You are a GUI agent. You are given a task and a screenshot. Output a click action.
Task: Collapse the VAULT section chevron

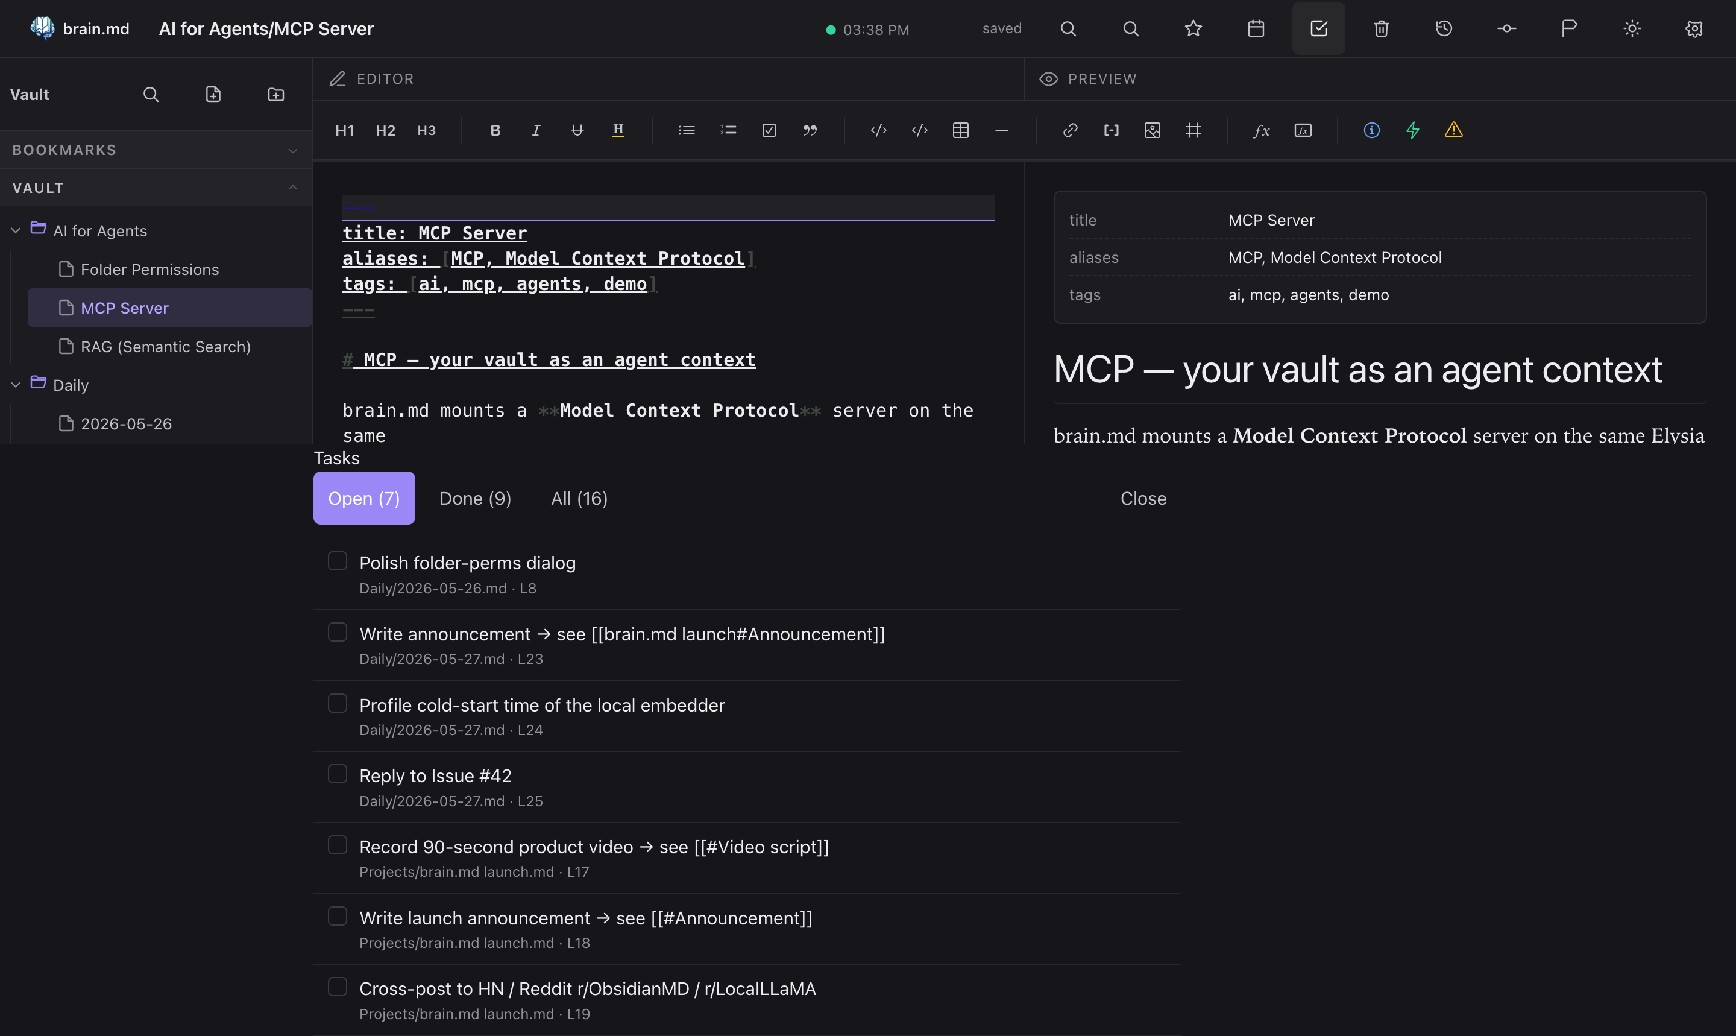(293, 188)
